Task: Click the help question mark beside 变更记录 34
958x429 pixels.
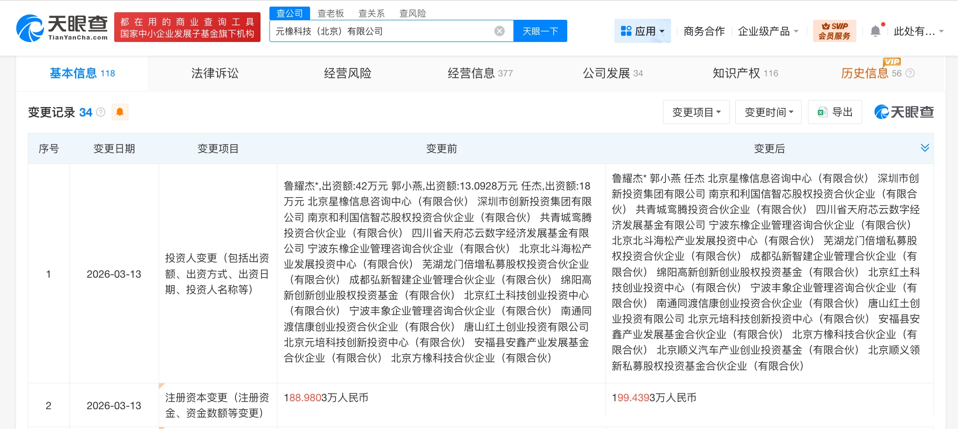Action: pos(101,112)
